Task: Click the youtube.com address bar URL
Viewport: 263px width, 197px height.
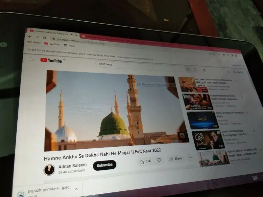Action: (81, 42)
